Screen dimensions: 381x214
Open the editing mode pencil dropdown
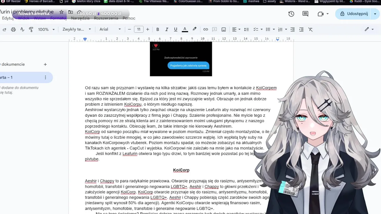pos(369,29)
